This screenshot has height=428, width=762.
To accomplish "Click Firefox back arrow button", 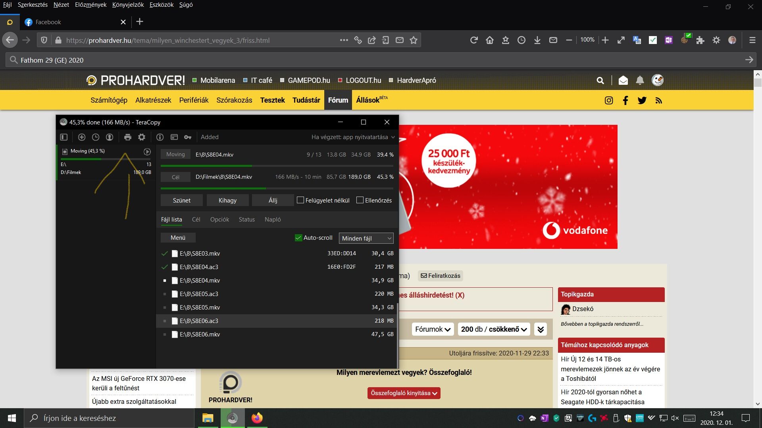I will 10,40.
